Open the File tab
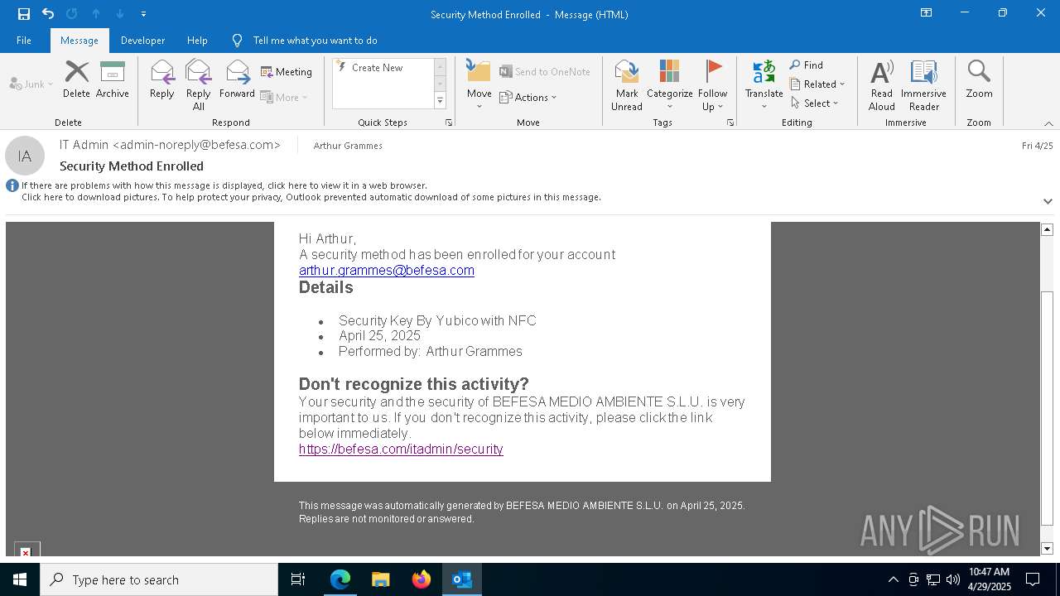The width and height of the screenshot is (1060, 596). (24, 40)
